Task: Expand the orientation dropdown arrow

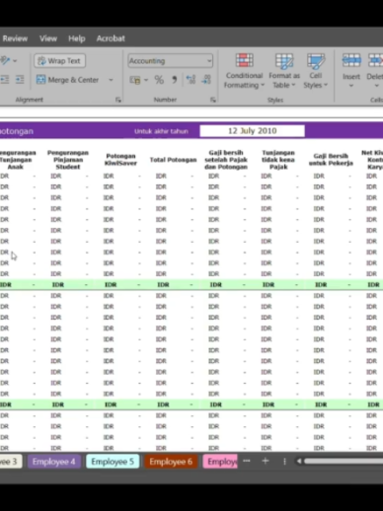Action: coord(15,61)
